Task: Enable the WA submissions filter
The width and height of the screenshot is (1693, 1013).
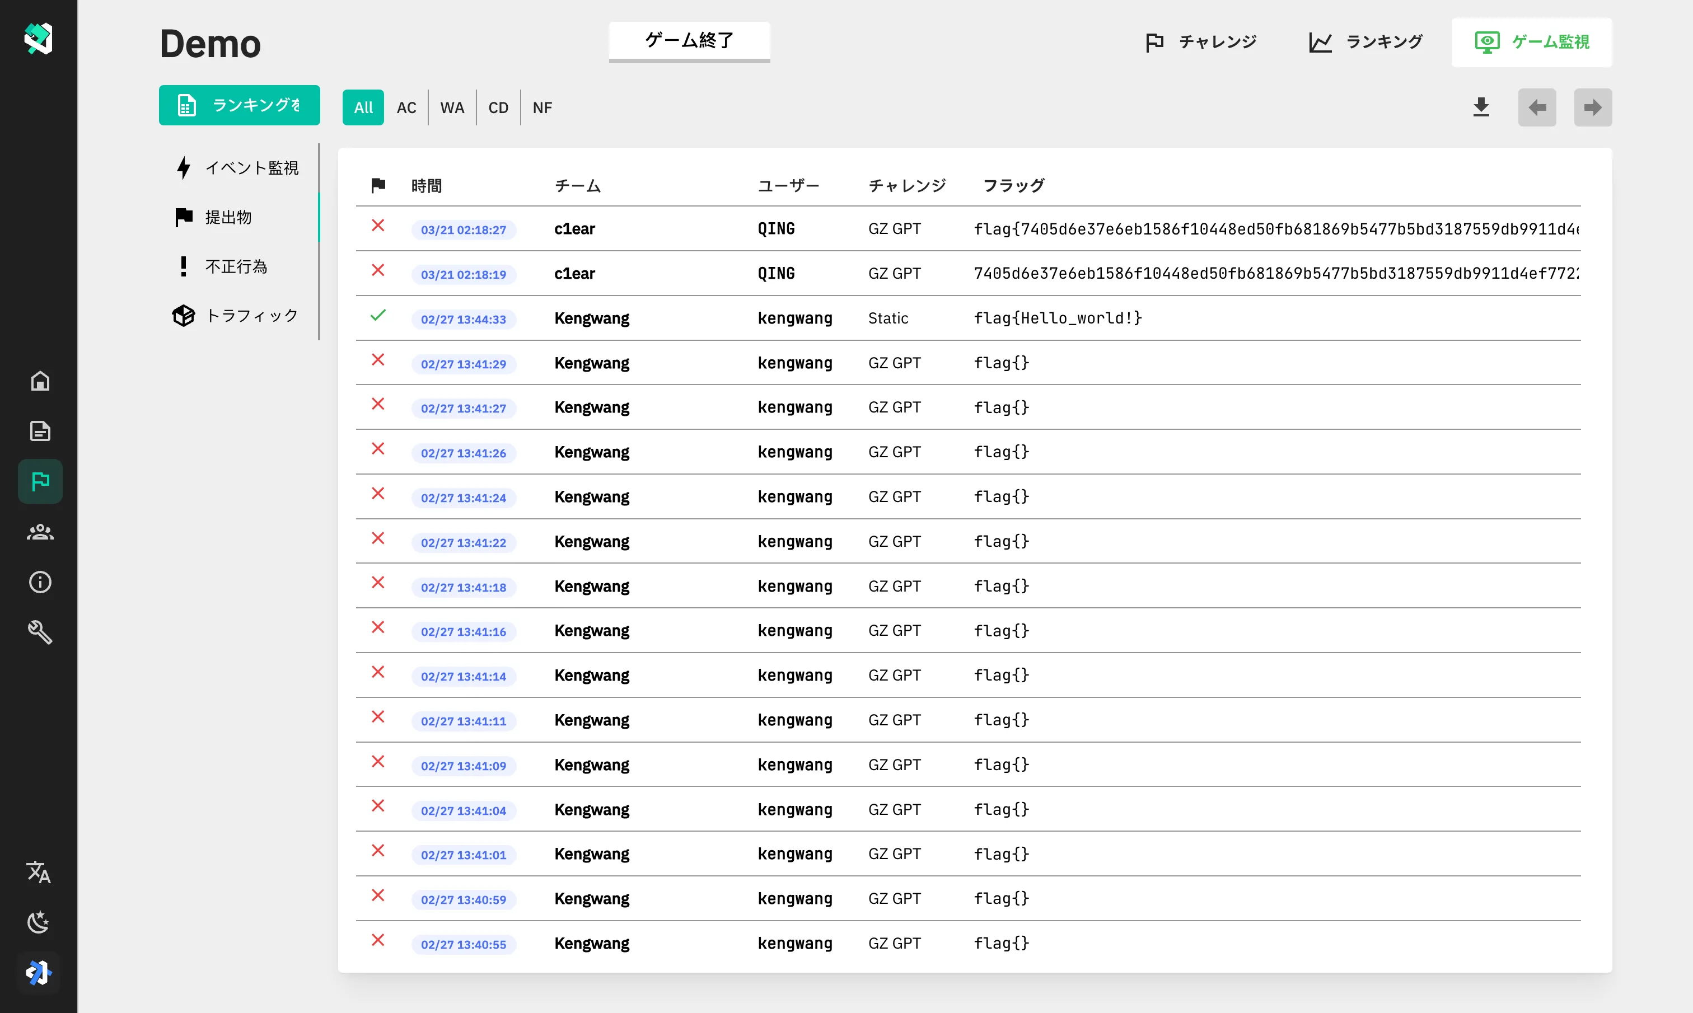Action: (x=451, y=107)
